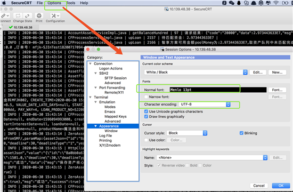The width and height of the screenshot is (293, 192).
Task: Click OK in Session Options
Action: tap(281, 186)
